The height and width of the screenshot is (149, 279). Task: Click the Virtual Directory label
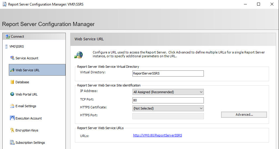click(93, 72)
